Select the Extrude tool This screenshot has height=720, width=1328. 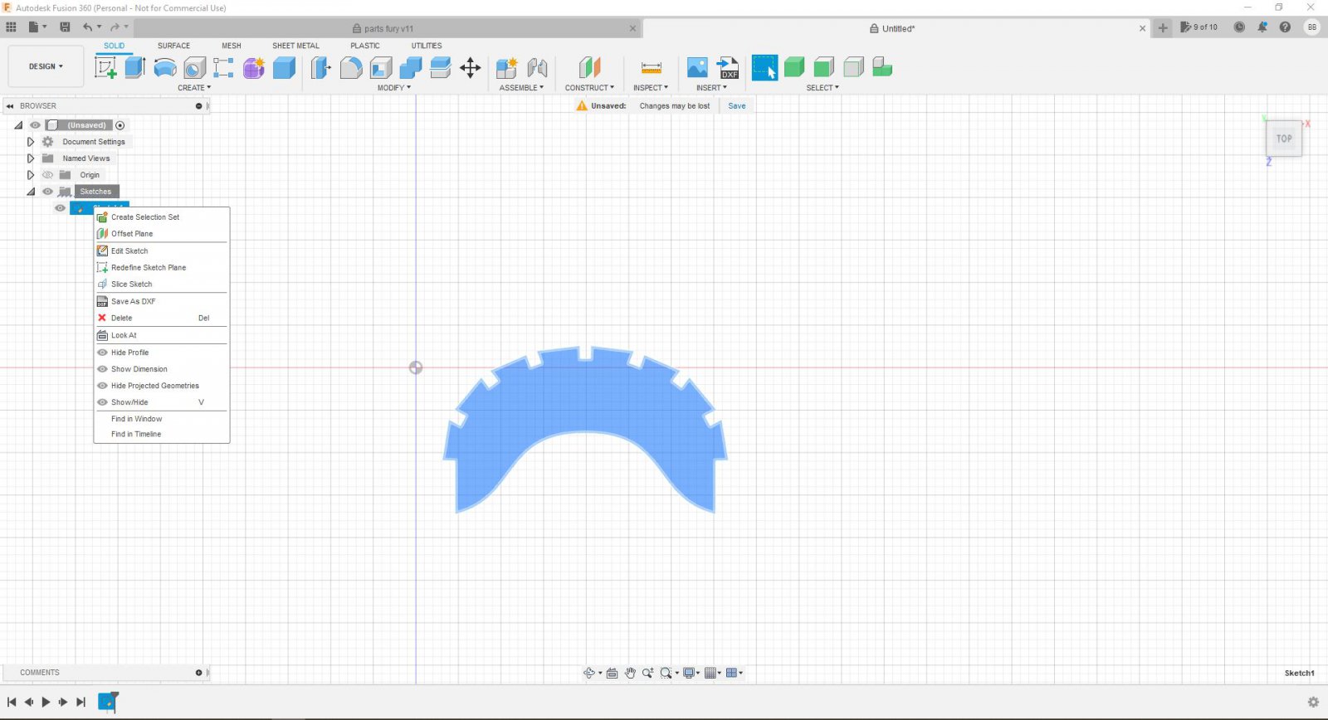click(x=135, y=68)
